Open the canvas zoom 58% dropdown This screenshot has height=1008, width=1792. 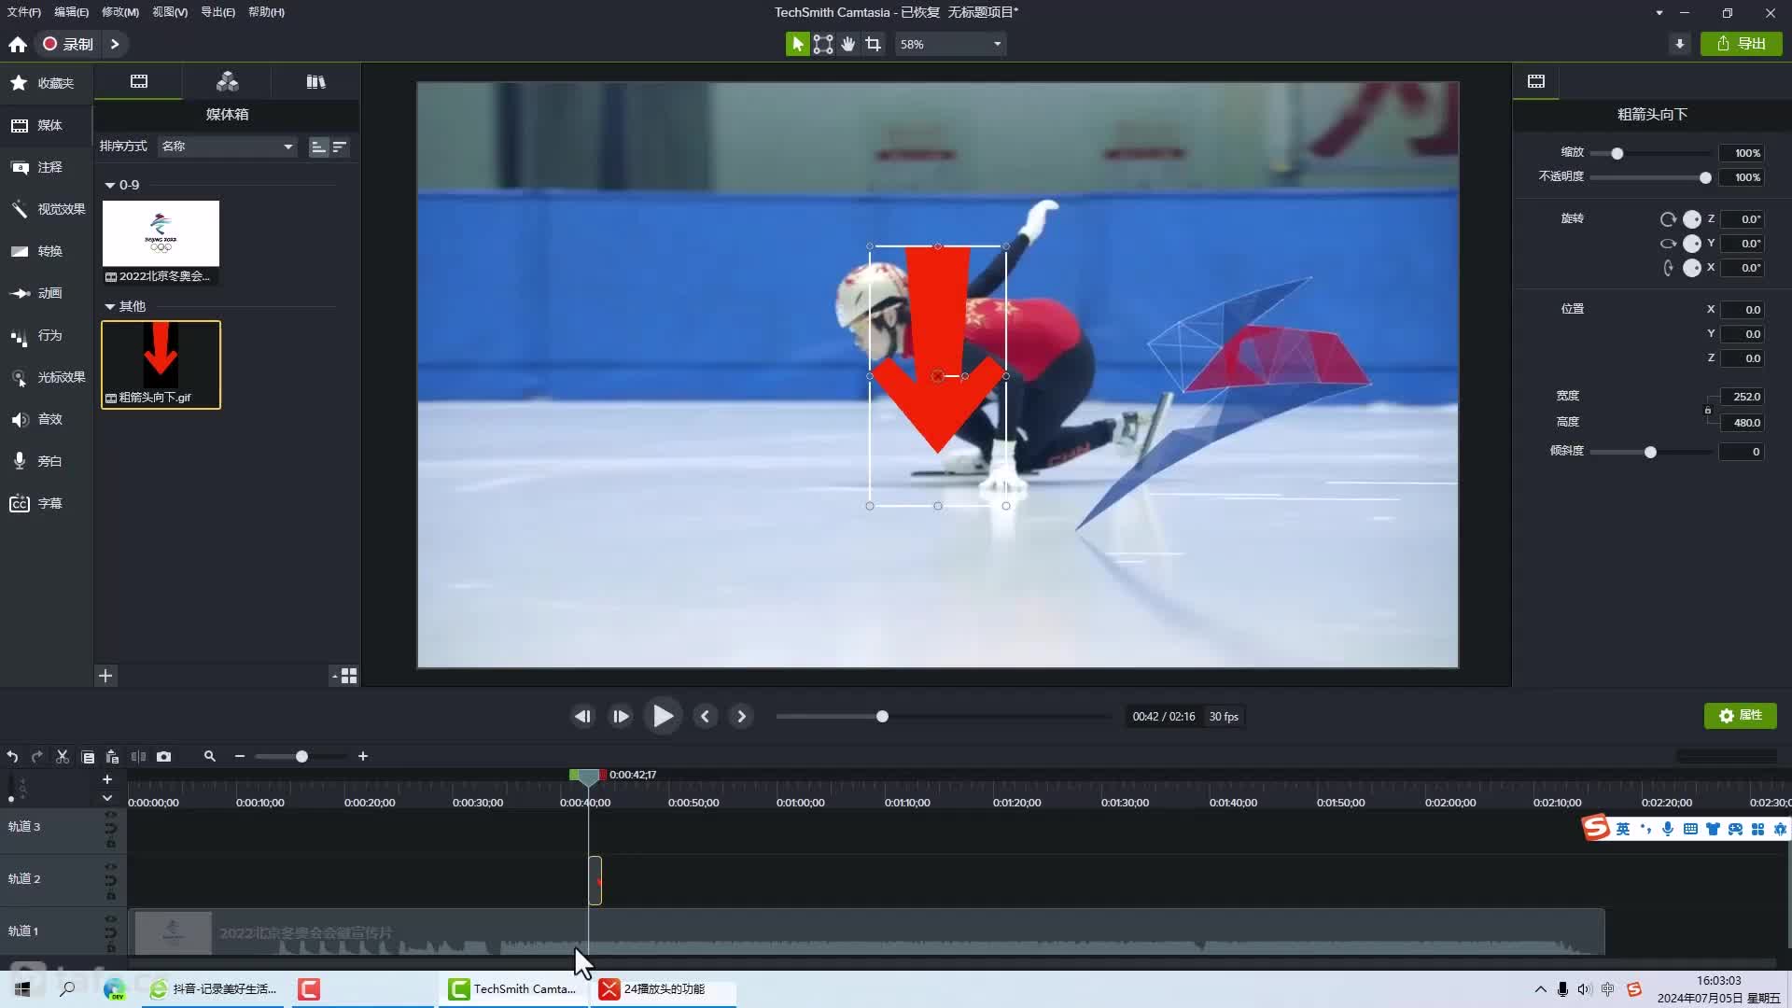(x=950, y=44)
